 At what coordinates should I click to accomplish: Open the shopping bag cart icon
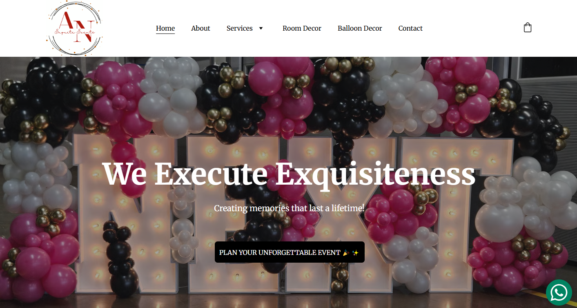528,28
